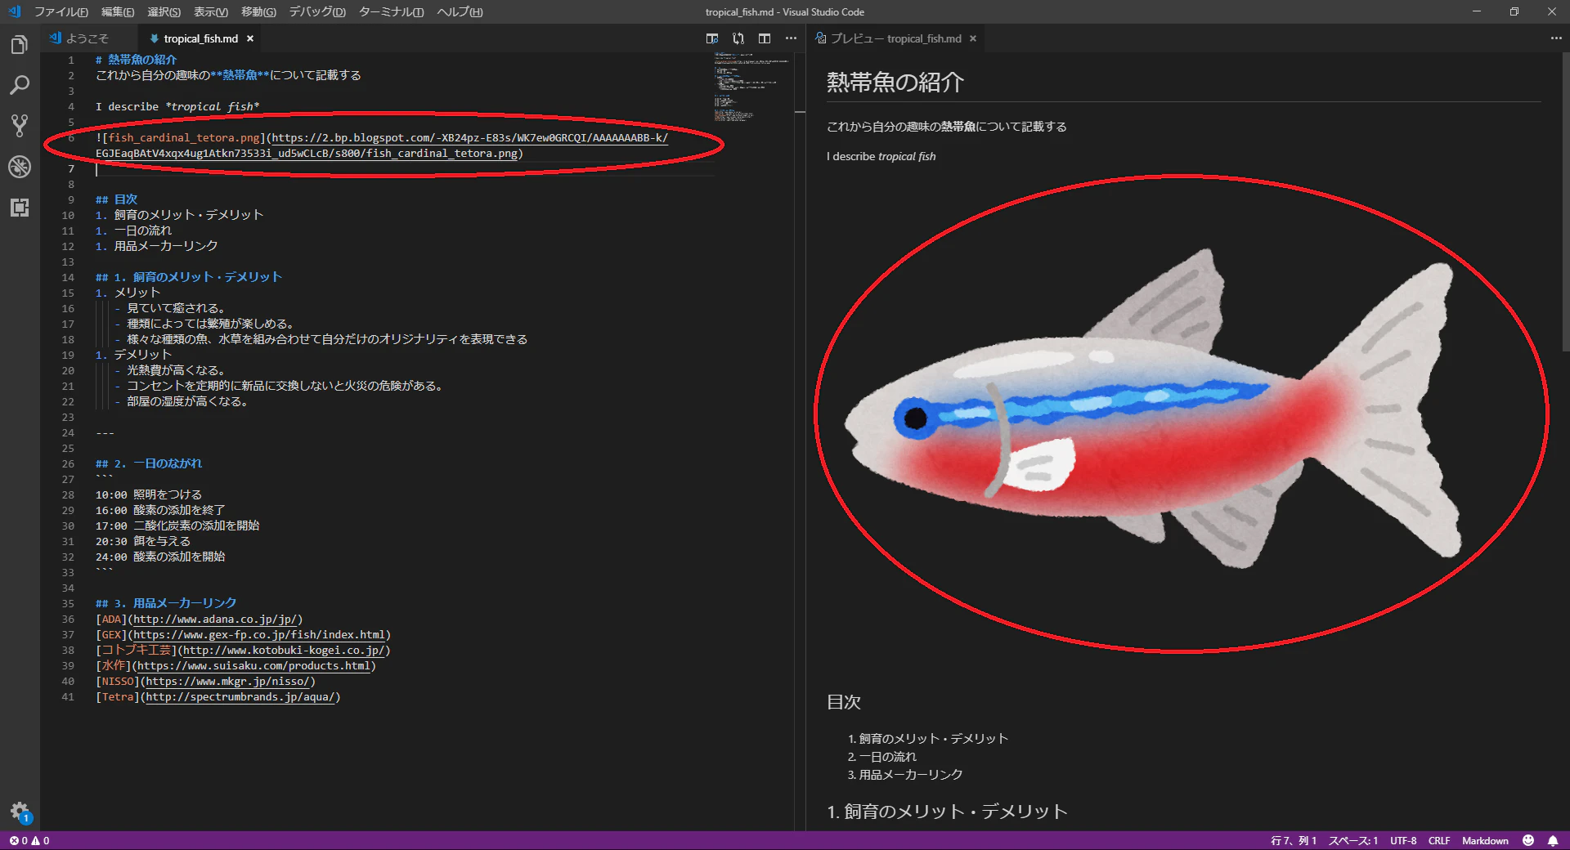
Task: Open the Source Control view
Action: [x=20, y=126]
